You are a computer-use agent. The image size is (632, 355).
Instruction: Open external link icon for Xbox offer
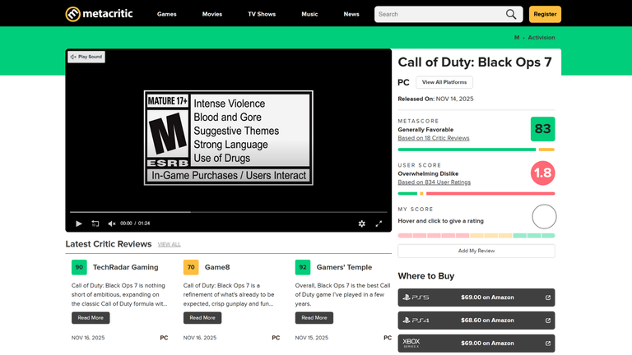pyautogui.click(x=548, y=343)
